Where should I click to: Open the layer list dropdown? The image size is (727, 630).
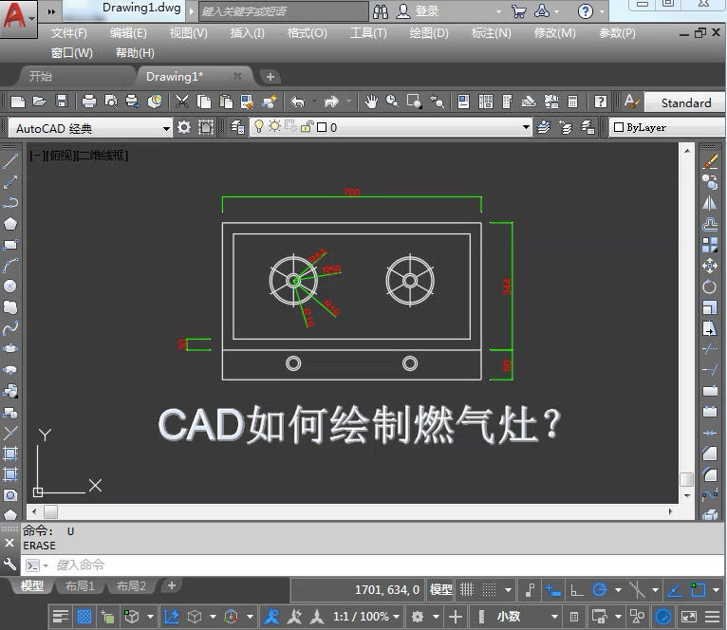[x=526, y=127]
